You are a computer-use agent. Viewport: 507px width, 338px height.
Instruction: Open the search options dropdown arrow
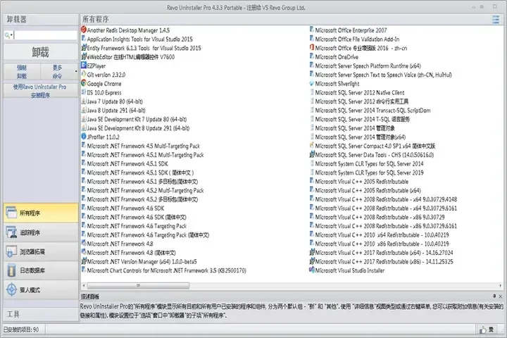(x=12, y=35)
